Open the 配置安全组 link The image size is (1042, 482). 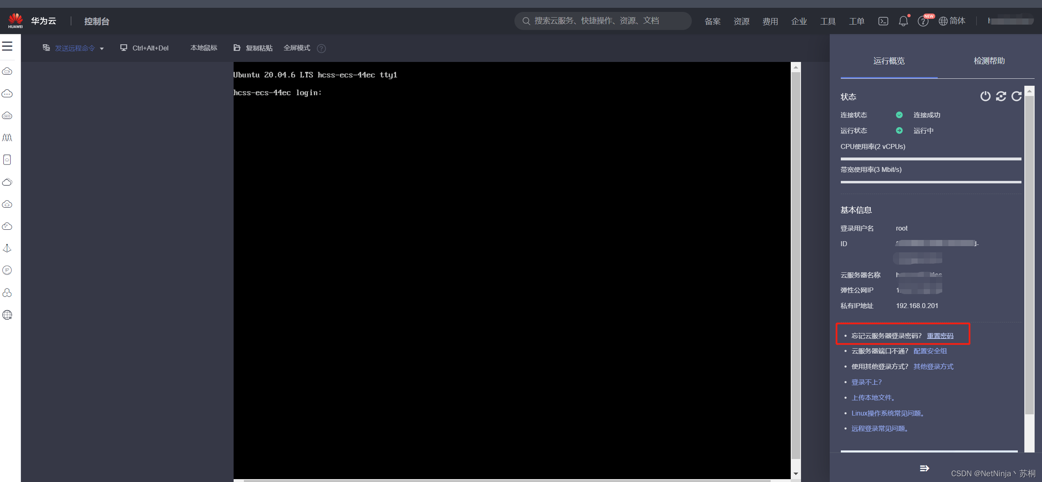930,351
